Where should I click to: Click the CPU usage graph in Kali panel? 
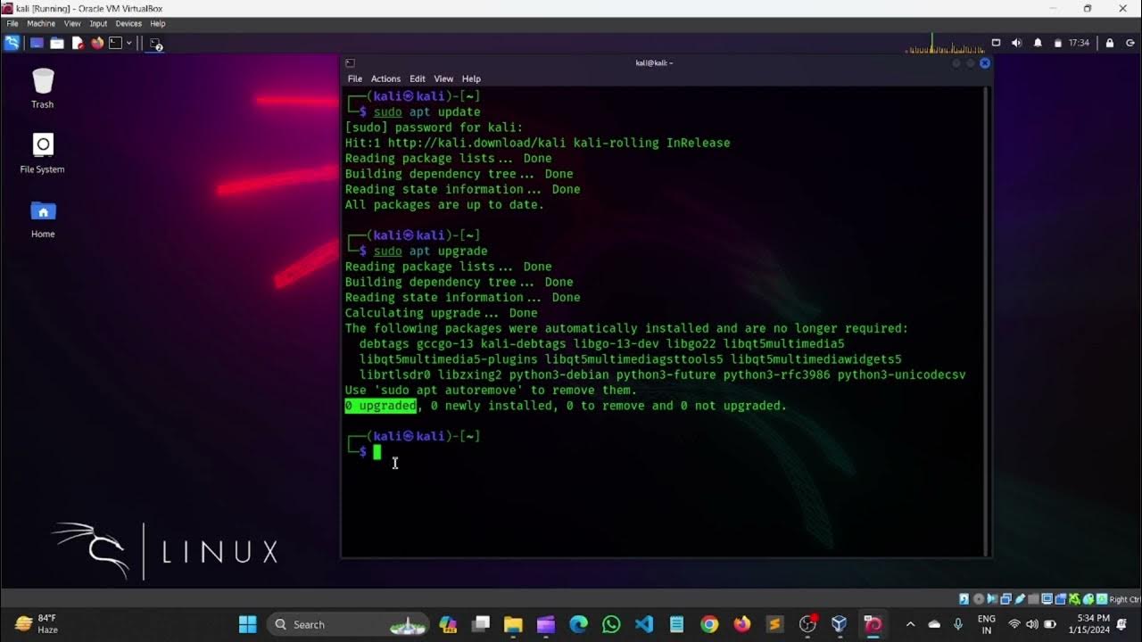946,43
